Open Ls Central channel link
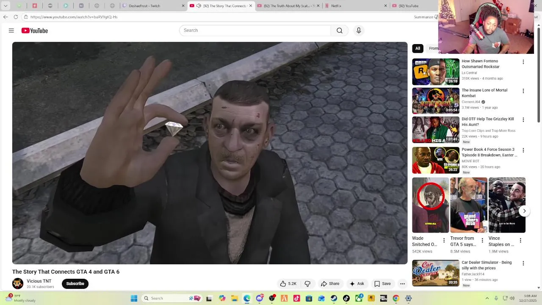542x305 pixels. click(x=469, y=73)
